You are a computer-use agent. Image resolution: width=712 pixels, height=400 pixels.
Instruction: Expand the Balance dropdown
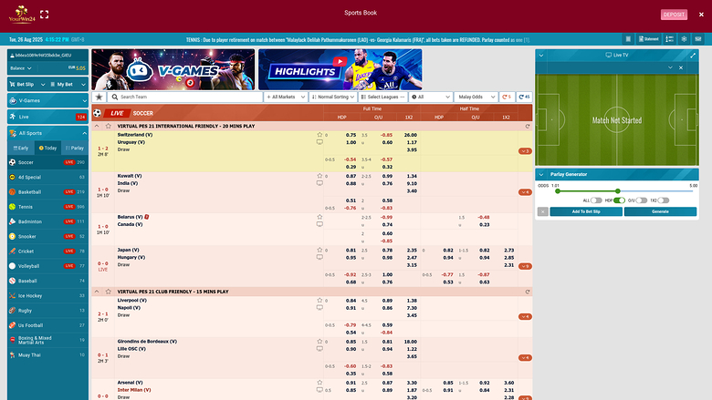coord(21,68)
